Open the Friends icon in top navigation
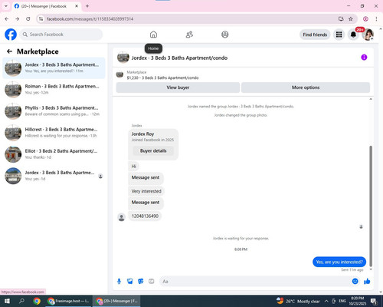Screen dimensions: 383x307 (x=189, y=35)
